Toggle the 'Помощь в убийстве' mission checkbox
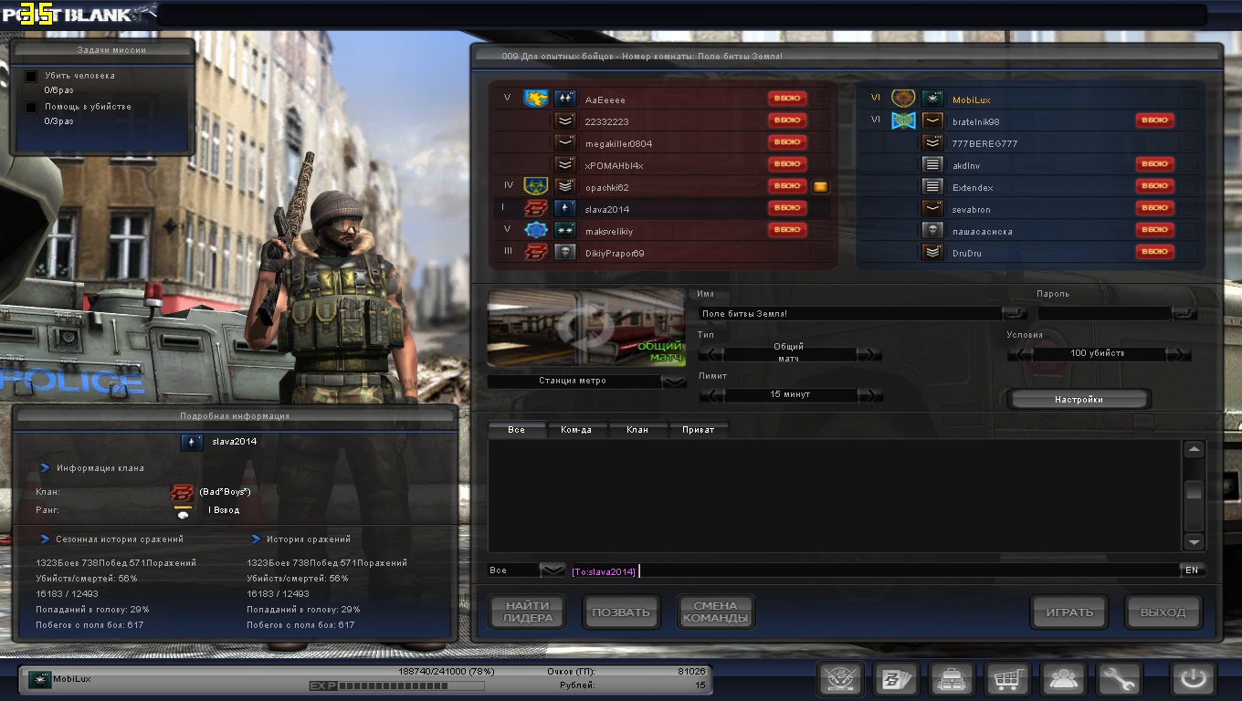This screenshot has height=701, width=1242. point(31,107)
